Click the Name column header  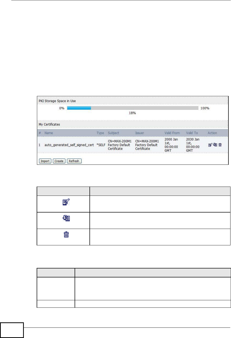pyautogui.click(x=48, y=133)
